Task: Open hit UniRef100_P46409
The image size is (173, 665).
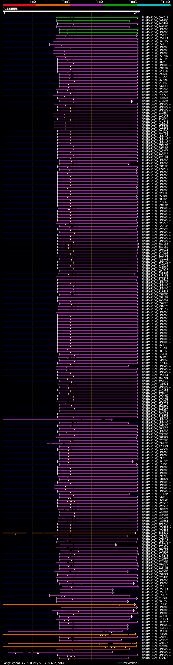Action: tap(155, 23)
